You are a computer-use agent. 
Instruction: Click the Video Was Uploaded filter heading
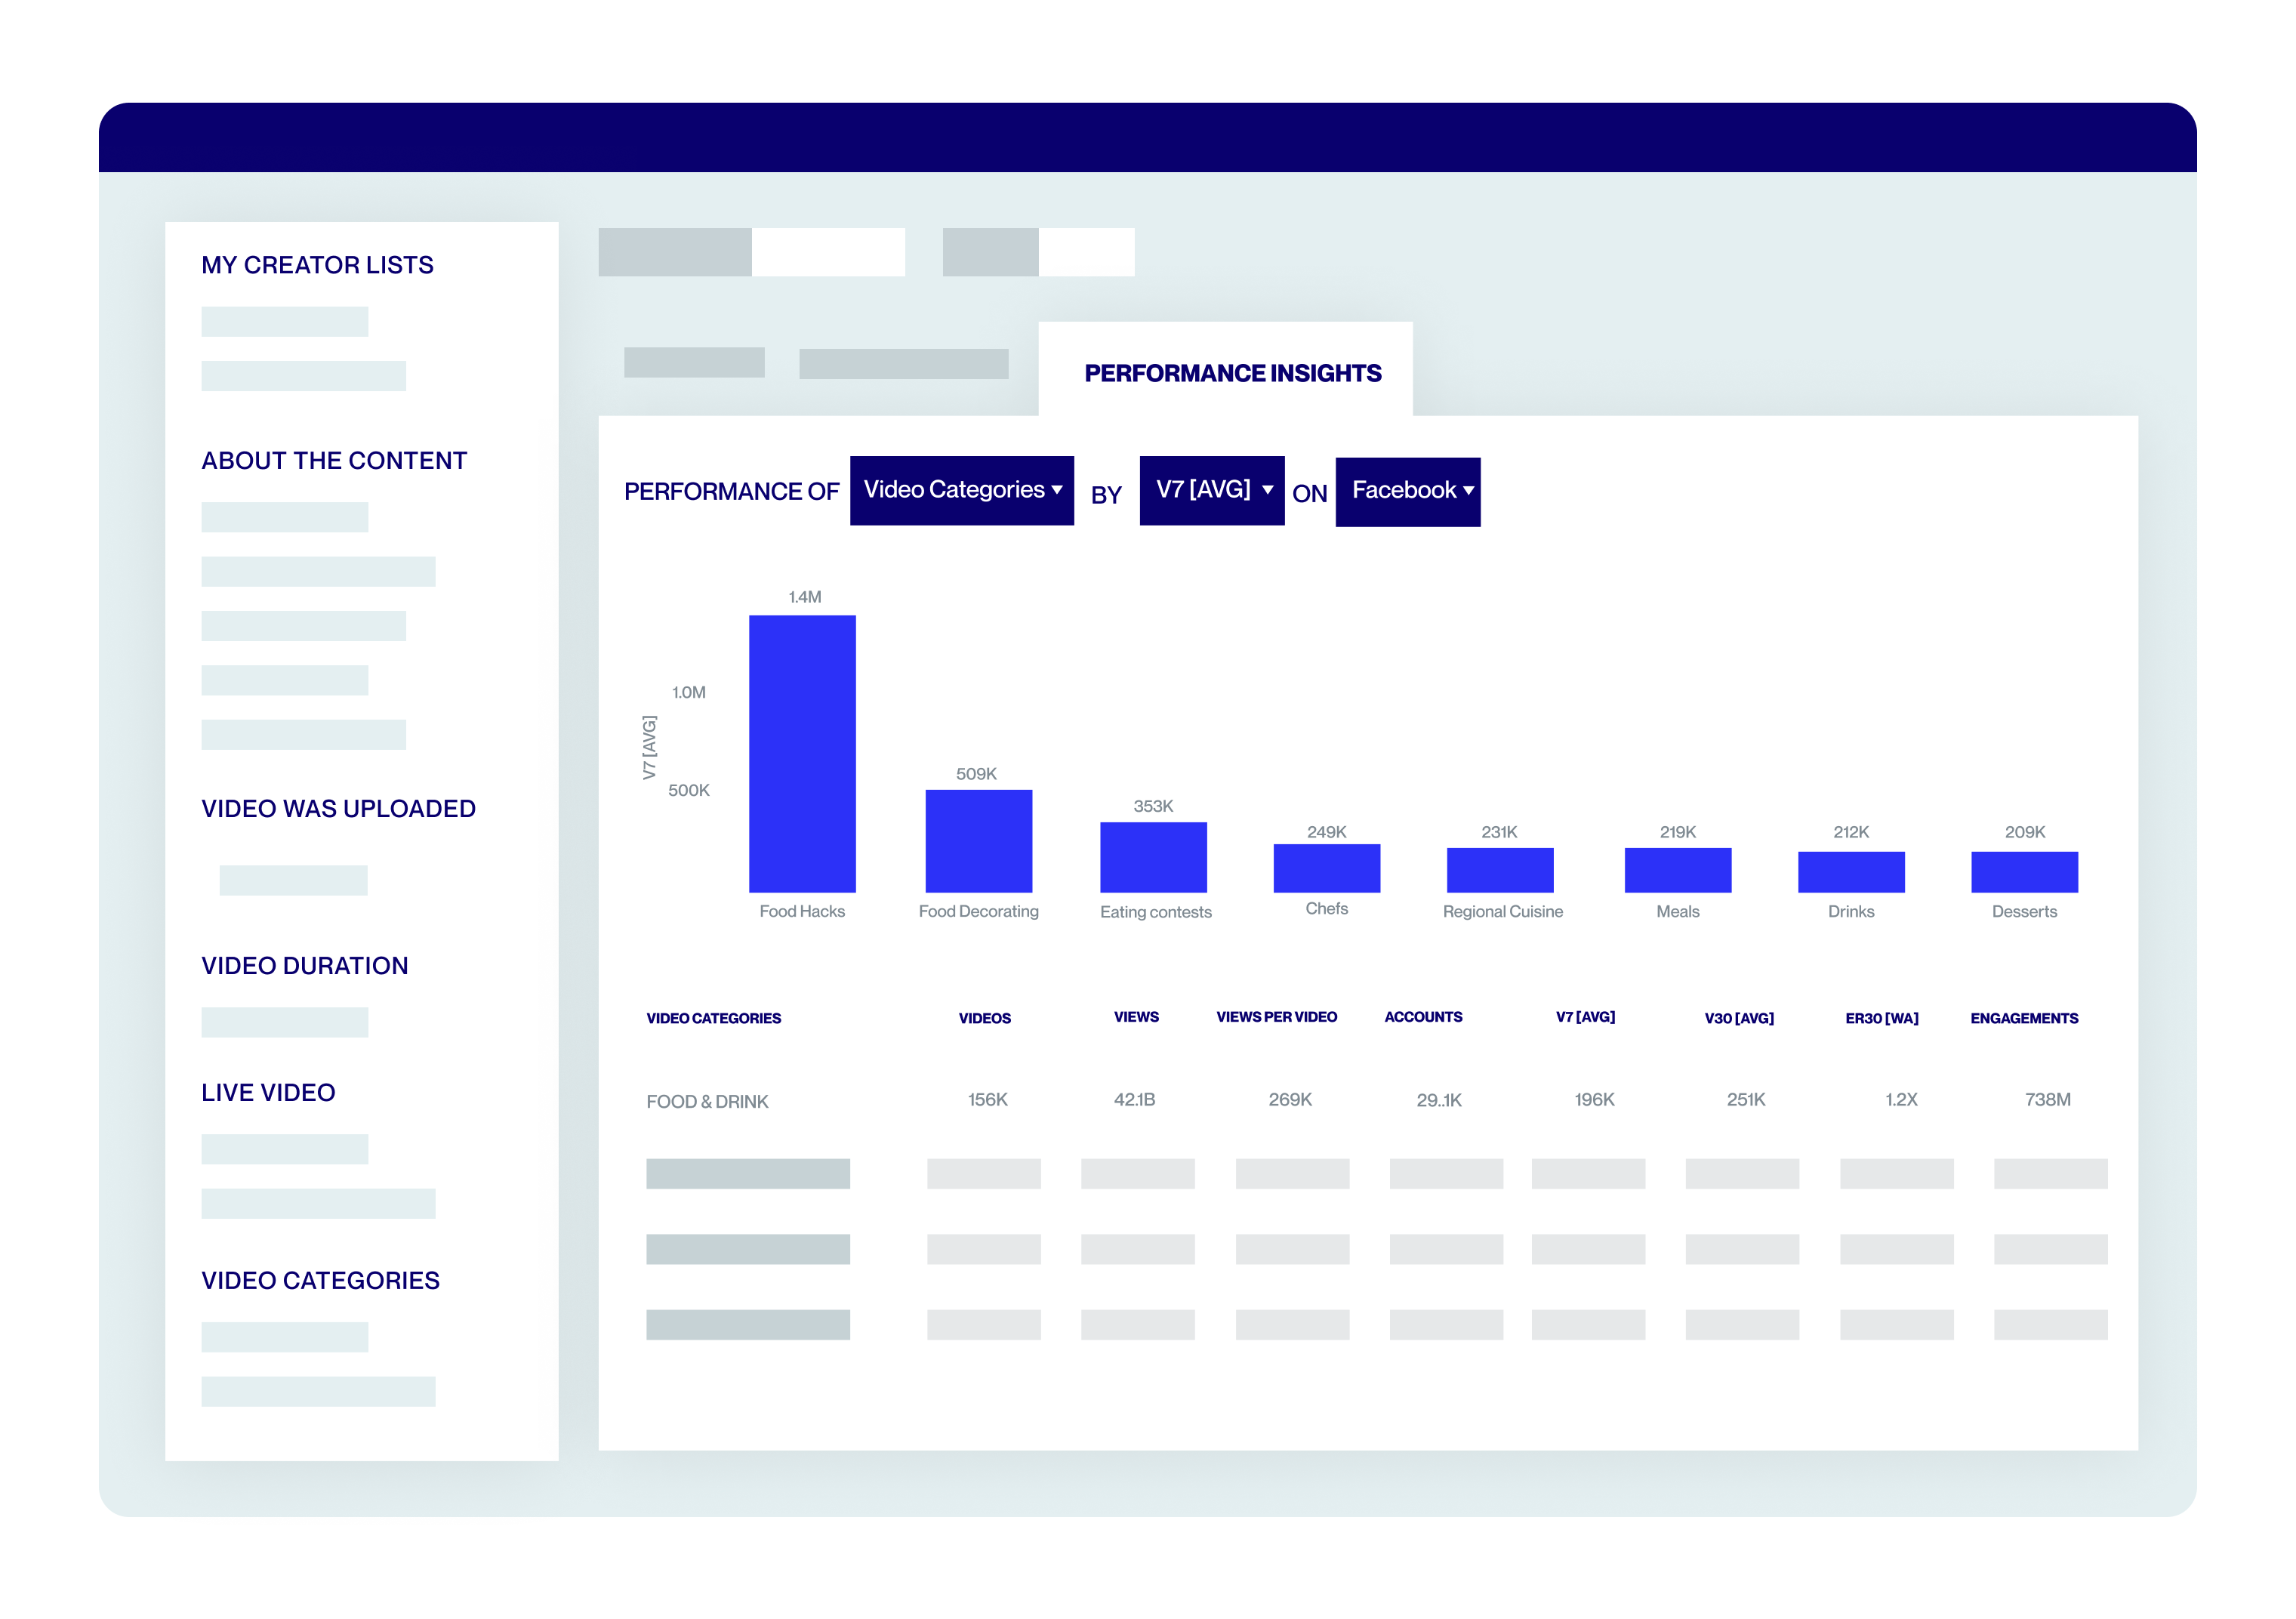(338, 809)
